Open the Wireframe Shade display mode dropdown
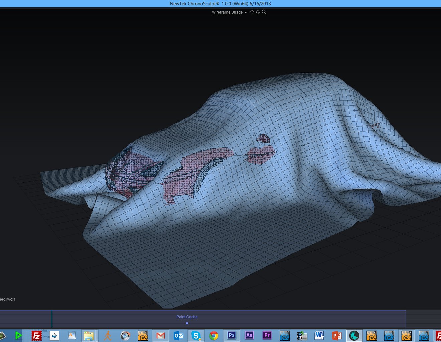 coord(230,12)
